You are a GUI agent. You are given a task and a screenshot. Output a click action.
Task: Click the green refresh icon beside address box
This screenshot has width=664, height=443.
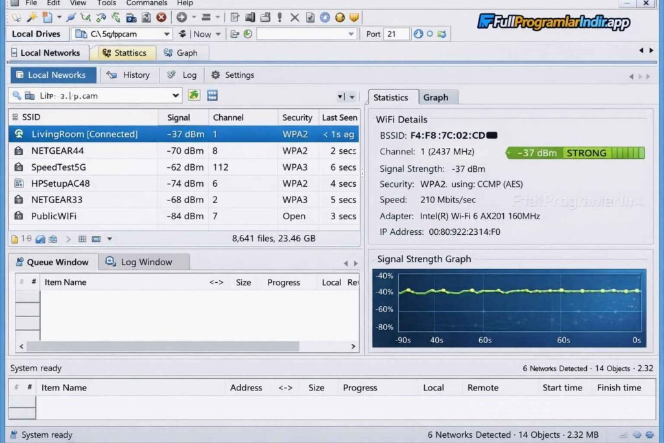pos(194,95)
